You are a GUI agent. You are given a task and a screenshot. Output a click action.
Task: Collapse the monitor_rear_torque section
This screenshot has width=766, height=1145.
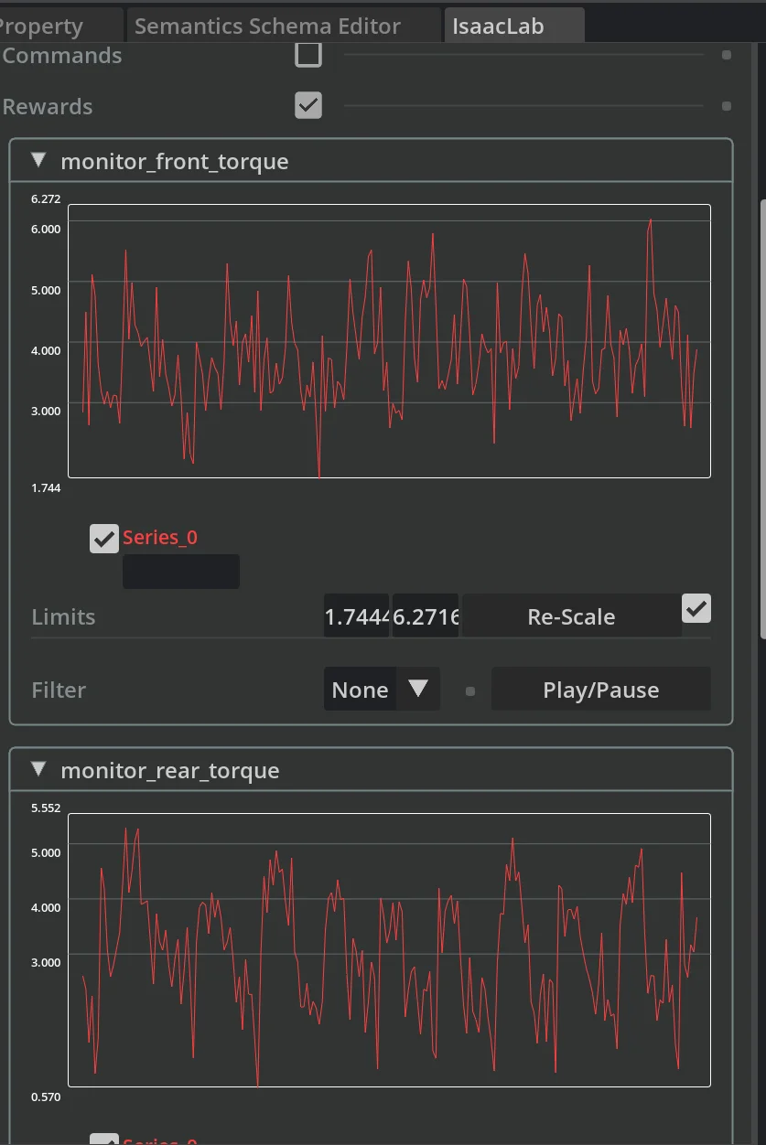click(x=38, y=770)
